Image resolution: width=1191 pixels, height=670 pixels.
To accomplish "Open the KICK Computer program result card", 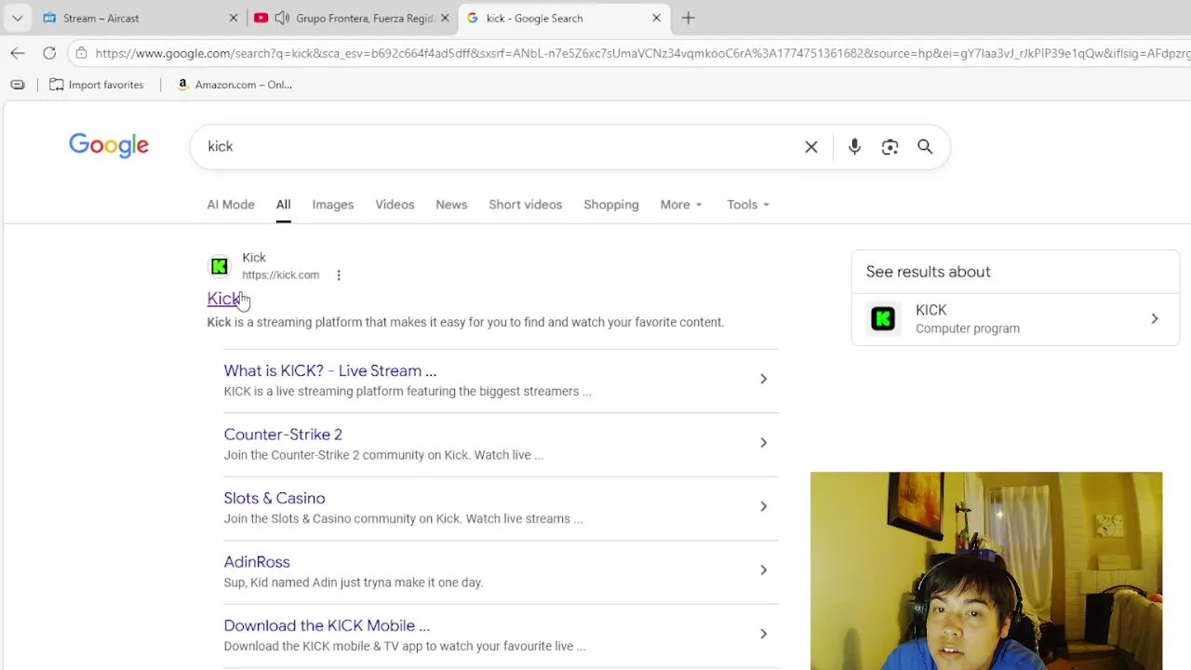I will [x=1015, y=319].
